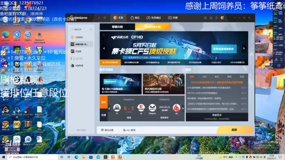
Task: Open the 直播 live tab
Action: [x=173, y=17]
